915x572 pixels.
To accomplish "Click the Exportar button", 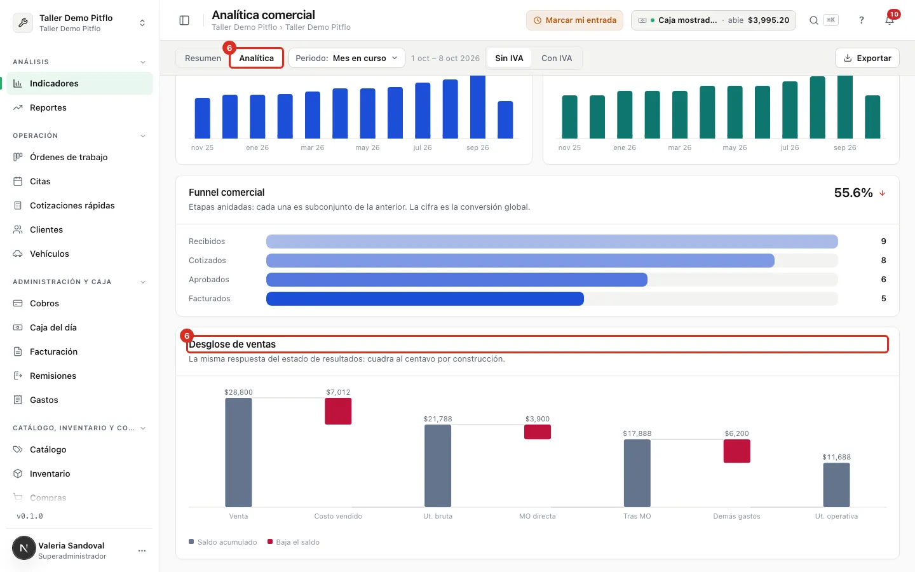I will click(x=867, y=58).
